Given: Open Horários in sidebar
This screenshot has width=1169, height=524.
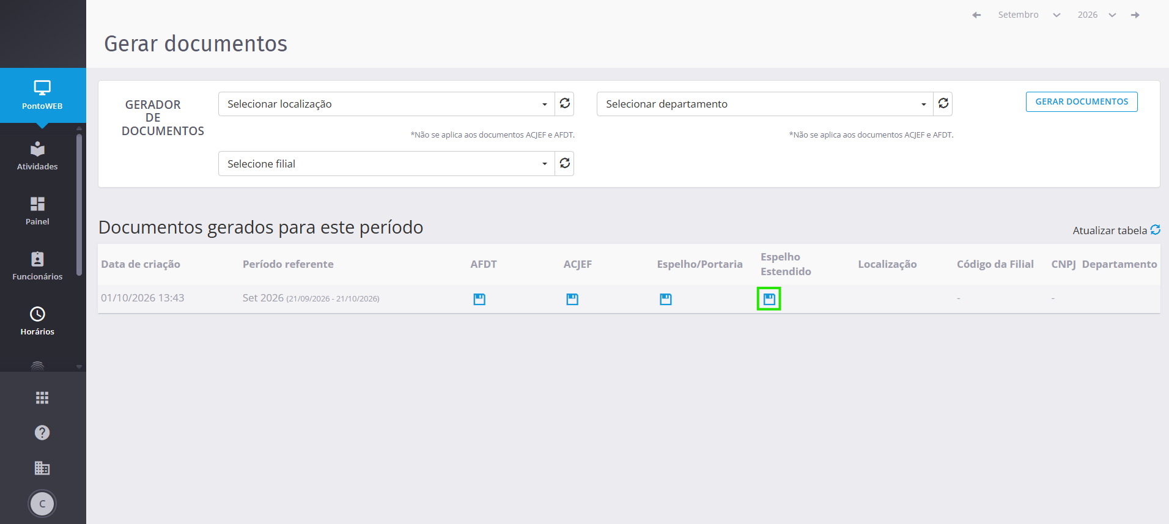Looking at the screenshot, I should coord(37,321).
